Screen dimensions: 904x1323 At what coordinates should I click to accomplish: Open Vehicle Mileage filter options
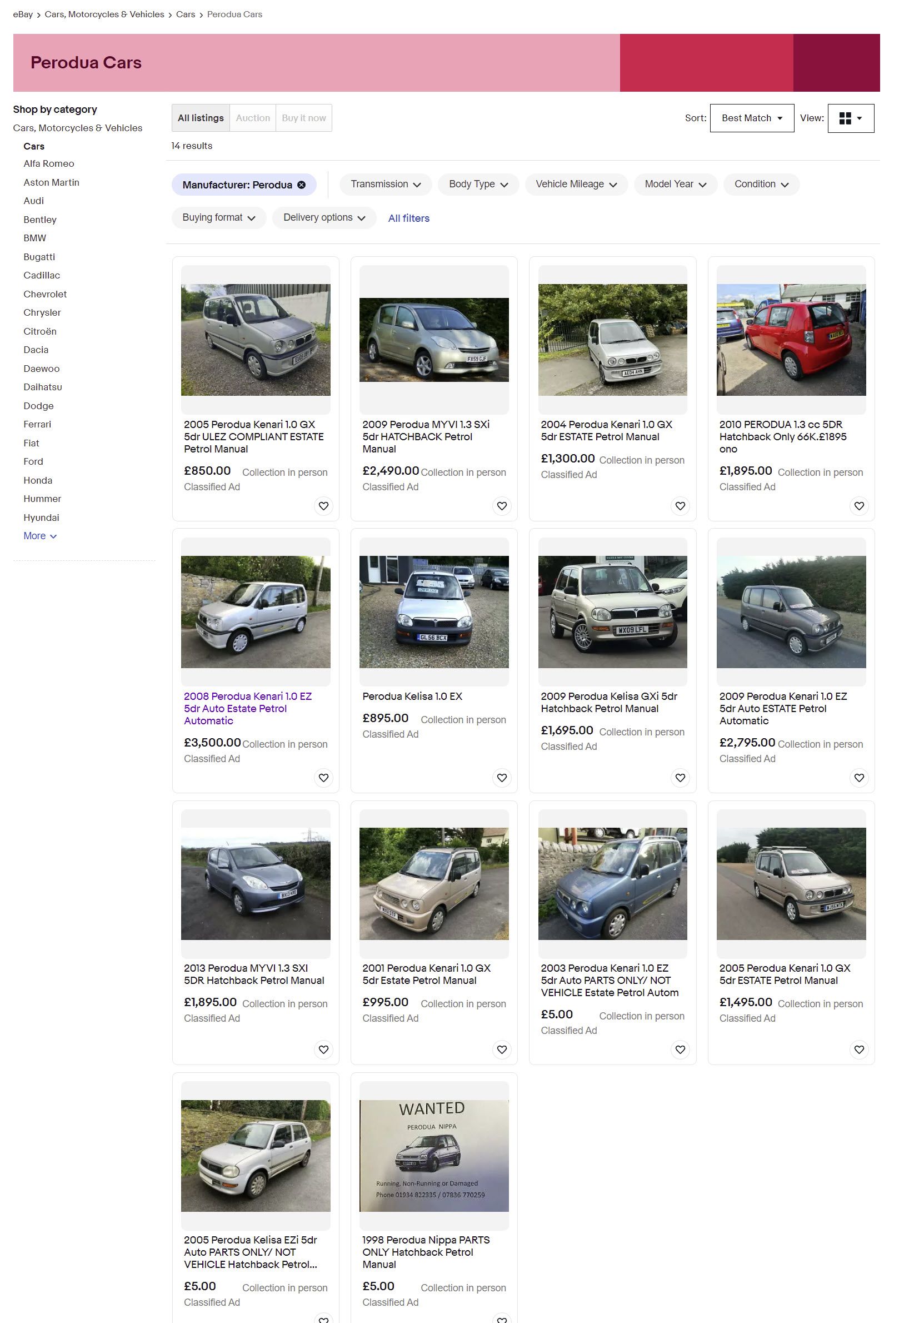(x=576, y=185)
